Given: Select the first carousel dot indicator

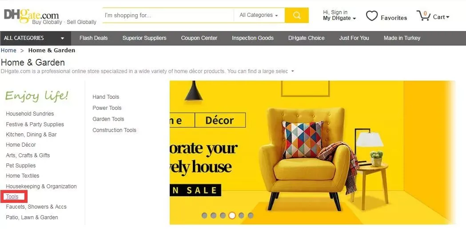Looking at the screenshot, I should [x=204, y=215].
